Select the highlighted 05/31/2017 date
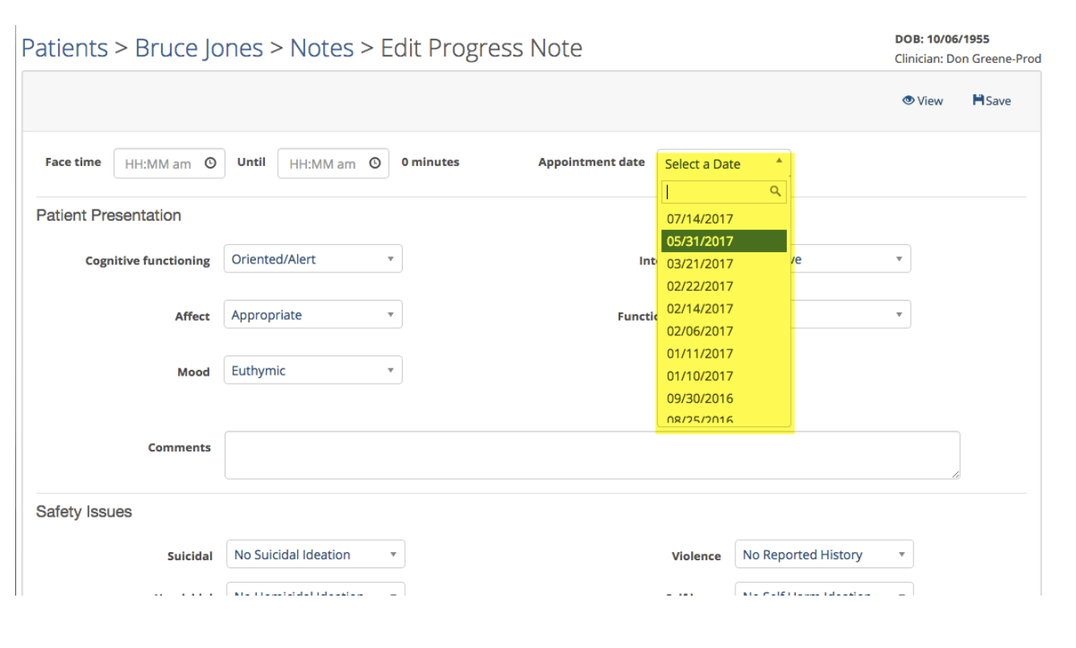Viewport: 1076px width, 648px height. (x=699, y=240)
